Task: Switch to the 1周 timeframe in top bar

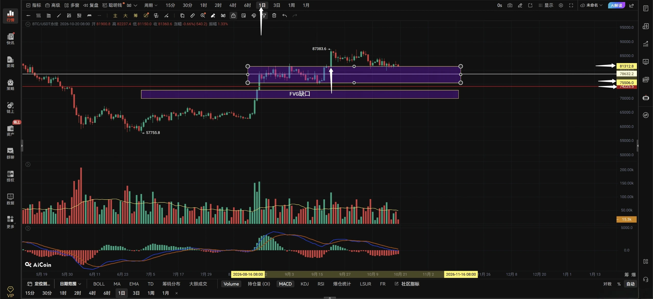Action: pyautogui.click(x=291, y=5)
